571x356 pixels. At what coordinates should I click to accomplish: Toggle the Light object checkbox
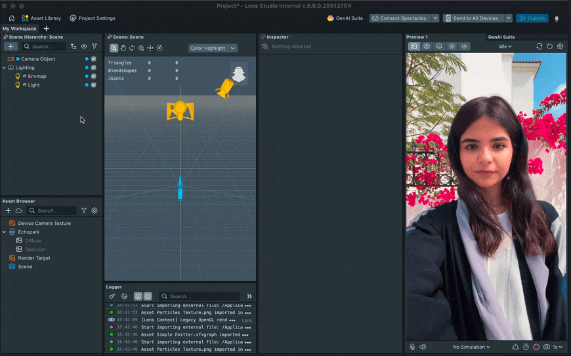pyautogui.click(x=93, y=85)
